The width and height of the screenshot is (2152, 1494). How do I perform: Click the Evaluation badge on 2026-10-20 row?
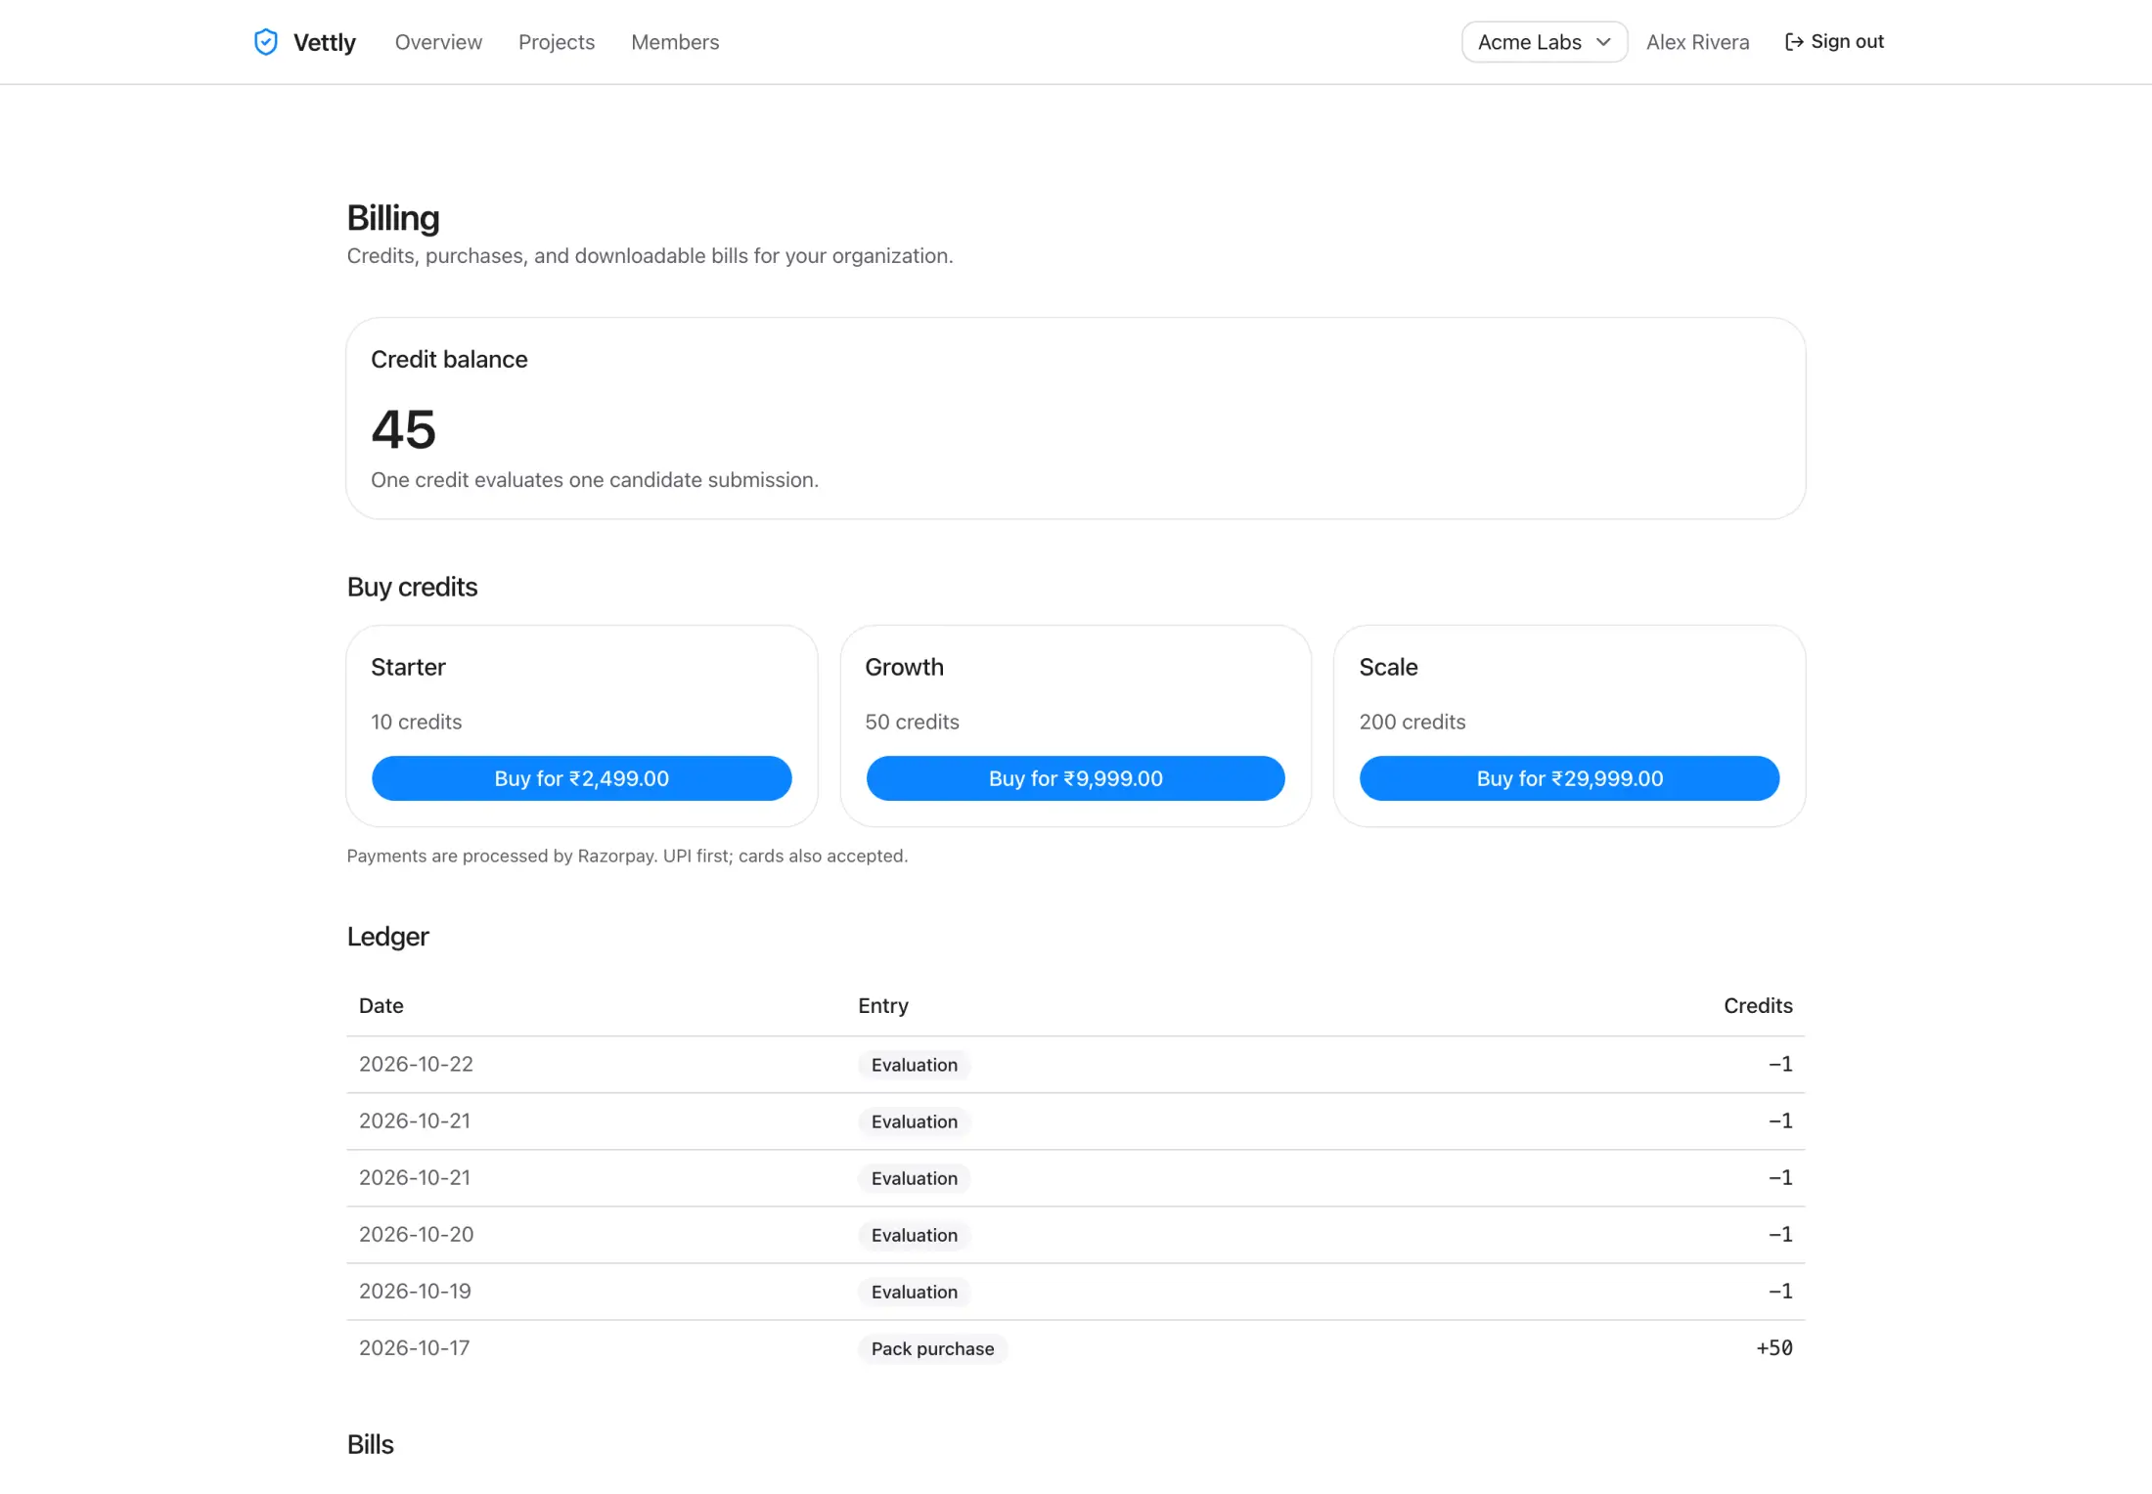pos(915,1235)
